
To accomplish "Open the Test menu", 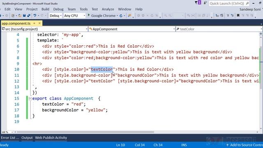I will tap(95, 9).
